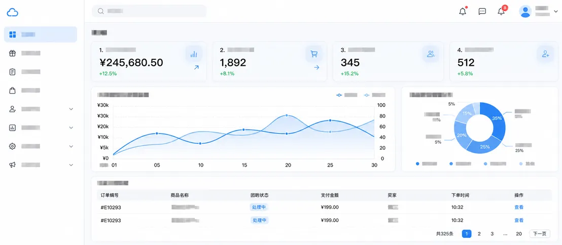The width and height of the screenshot is (562, 245).
Task: Expand the gear settings sidebar chevron
Action: (x=71, y=146)
